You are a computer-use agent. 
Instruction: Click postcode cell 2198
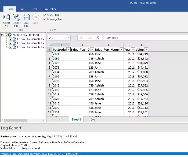(x=61, y=90)
